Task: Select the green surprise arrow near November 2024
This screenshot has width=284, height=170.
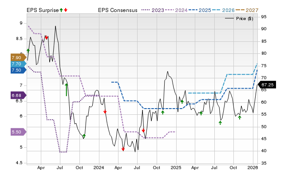Action: coord(163,113)
